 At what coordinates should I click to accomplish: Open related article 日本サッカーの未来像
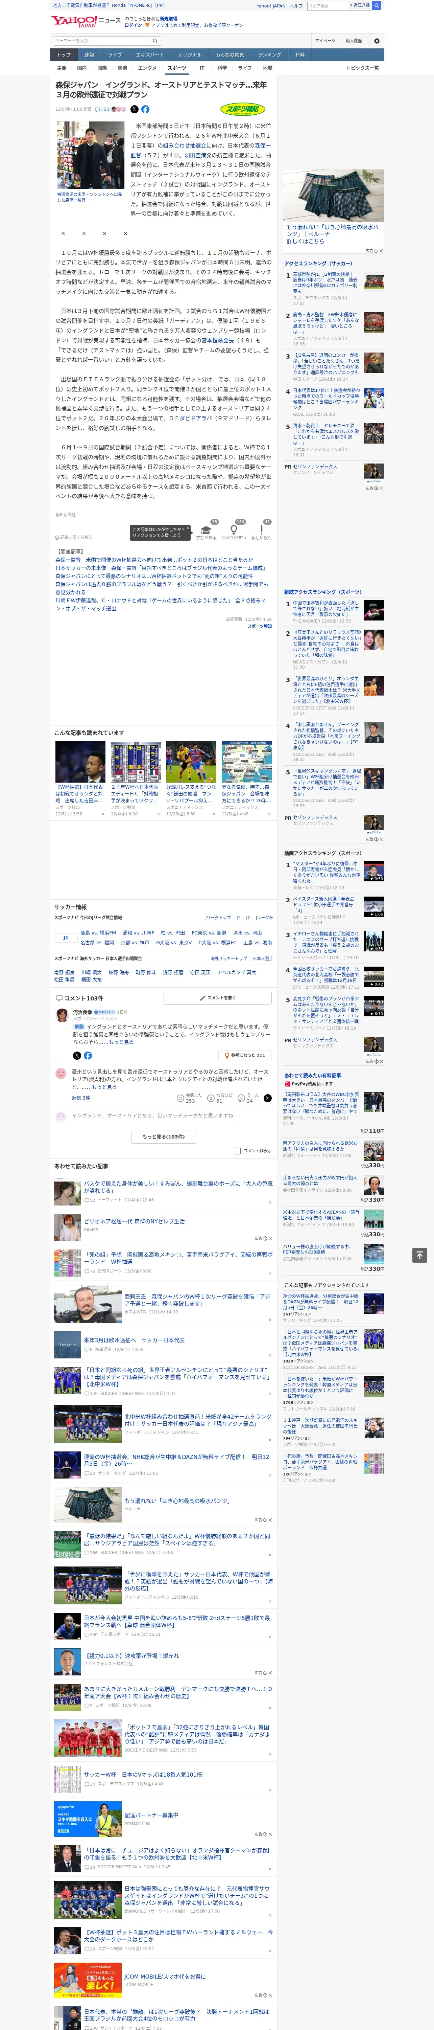pos(160,567)
